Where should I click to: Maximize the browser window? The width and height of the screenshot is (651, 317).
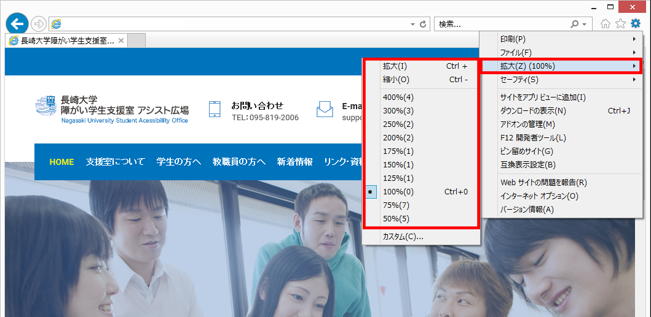[610, 7]
